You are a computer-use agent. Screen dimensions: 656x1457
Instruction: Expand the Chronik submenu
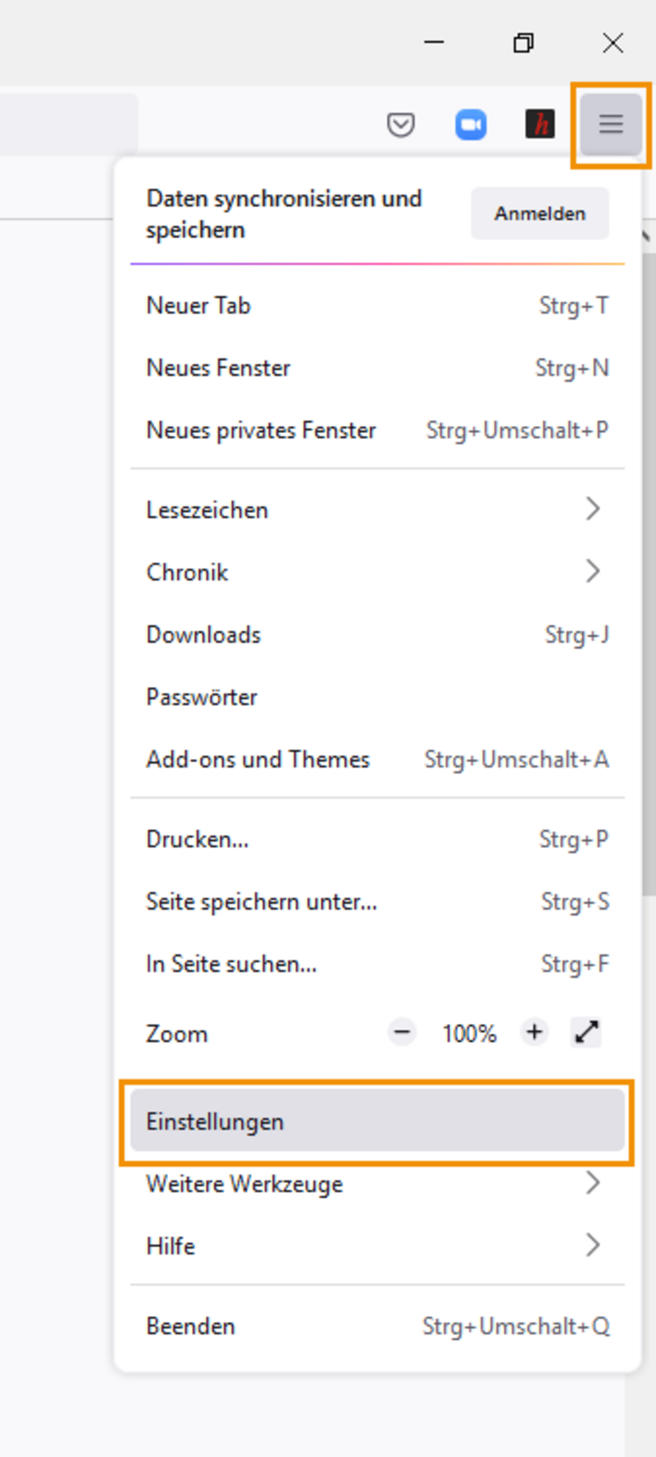coord(377,572)
